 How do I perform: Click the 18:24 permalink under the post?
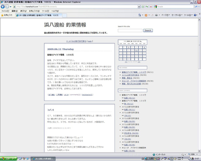[66, 95]
